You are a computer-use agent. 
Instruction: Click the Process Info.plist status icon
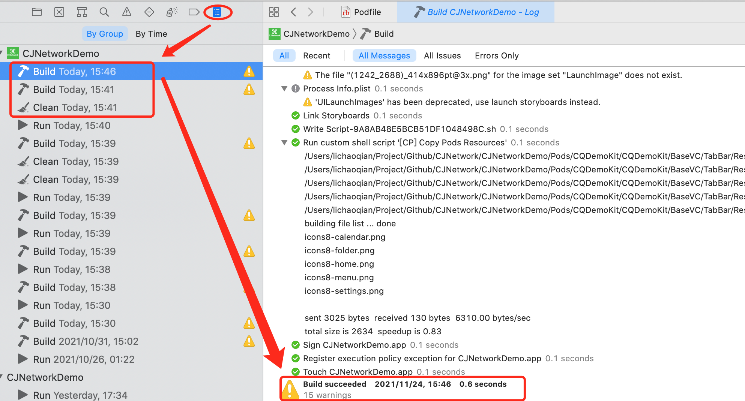pyautogui.click(x=296, y=88)
